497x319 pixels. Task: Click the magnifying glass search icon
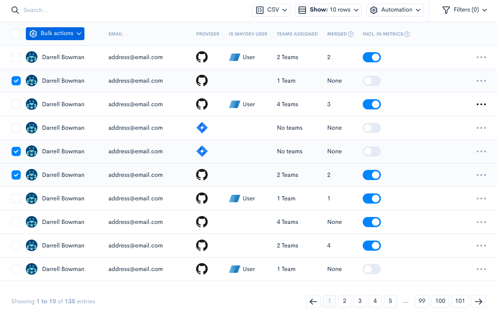tap(15, 10)
